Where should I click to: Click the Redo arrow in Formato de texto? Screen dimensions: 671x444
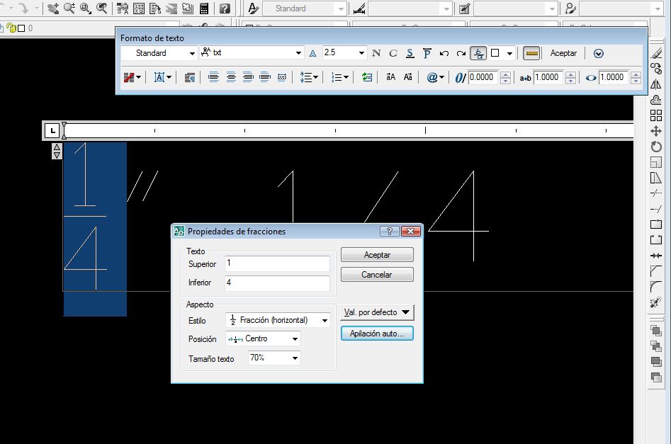pos(461,53)
